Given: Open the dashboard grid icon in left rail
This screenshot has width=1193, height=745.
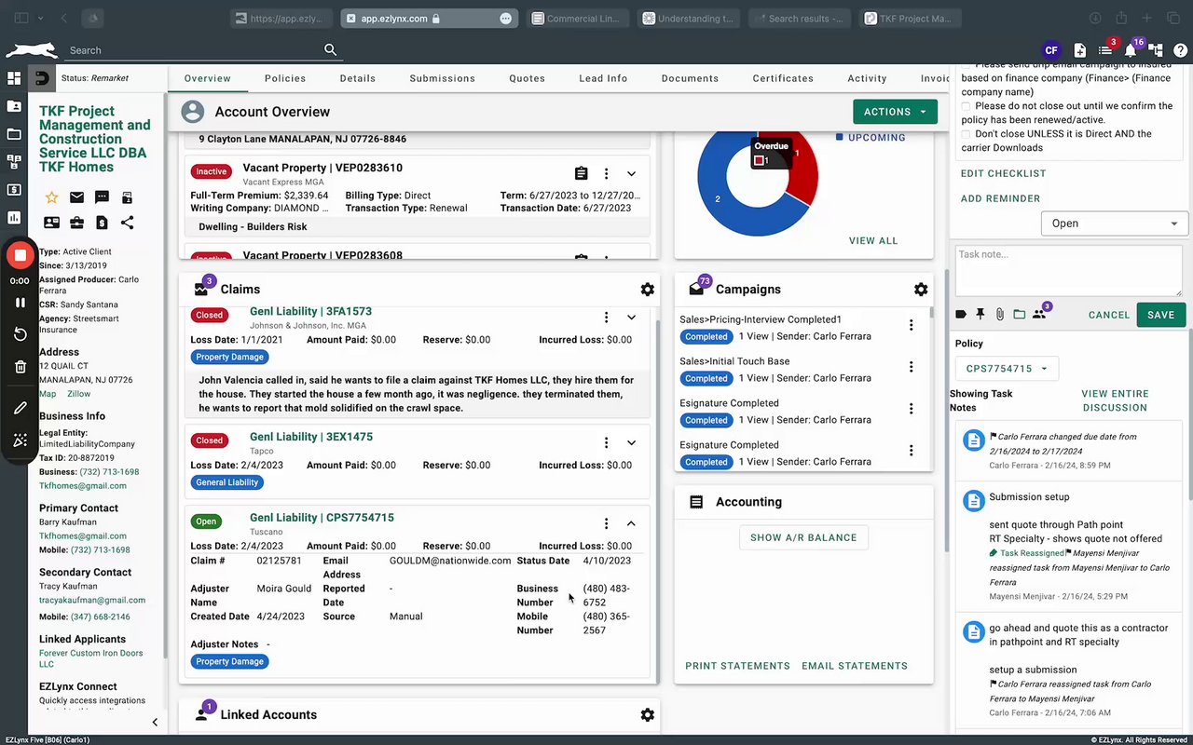Looking at the screenshot, I should coord(14,78).
